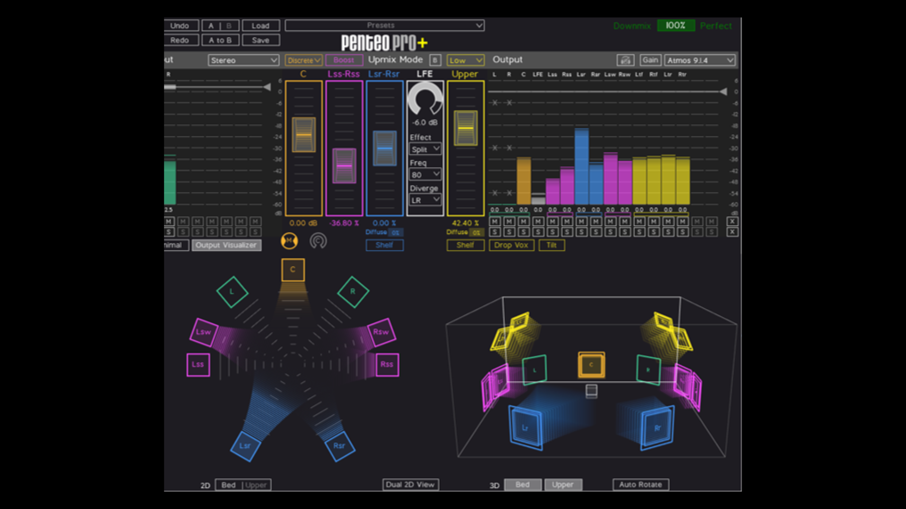
Task: Toggle the pink Boost button
Action: [x=344, y=60]
